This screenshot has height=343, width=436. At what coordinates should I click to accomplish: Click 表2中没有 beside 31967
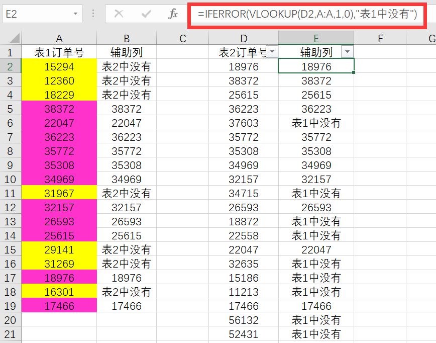click(127, 193)
